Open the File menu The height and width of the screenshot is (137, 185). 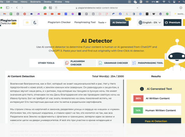coord(2,2)
